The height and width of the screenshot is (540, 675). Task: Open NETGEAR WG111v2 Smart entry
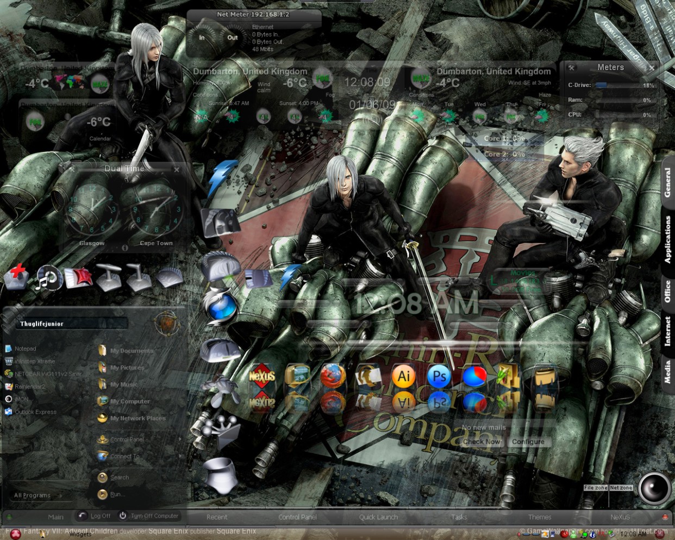coord(43,374)
